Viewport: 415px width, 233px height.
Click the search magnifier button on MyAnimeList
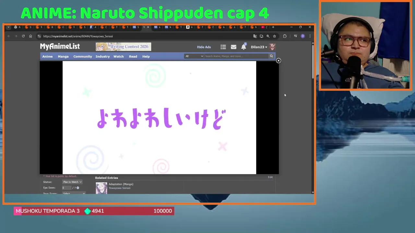271,56
